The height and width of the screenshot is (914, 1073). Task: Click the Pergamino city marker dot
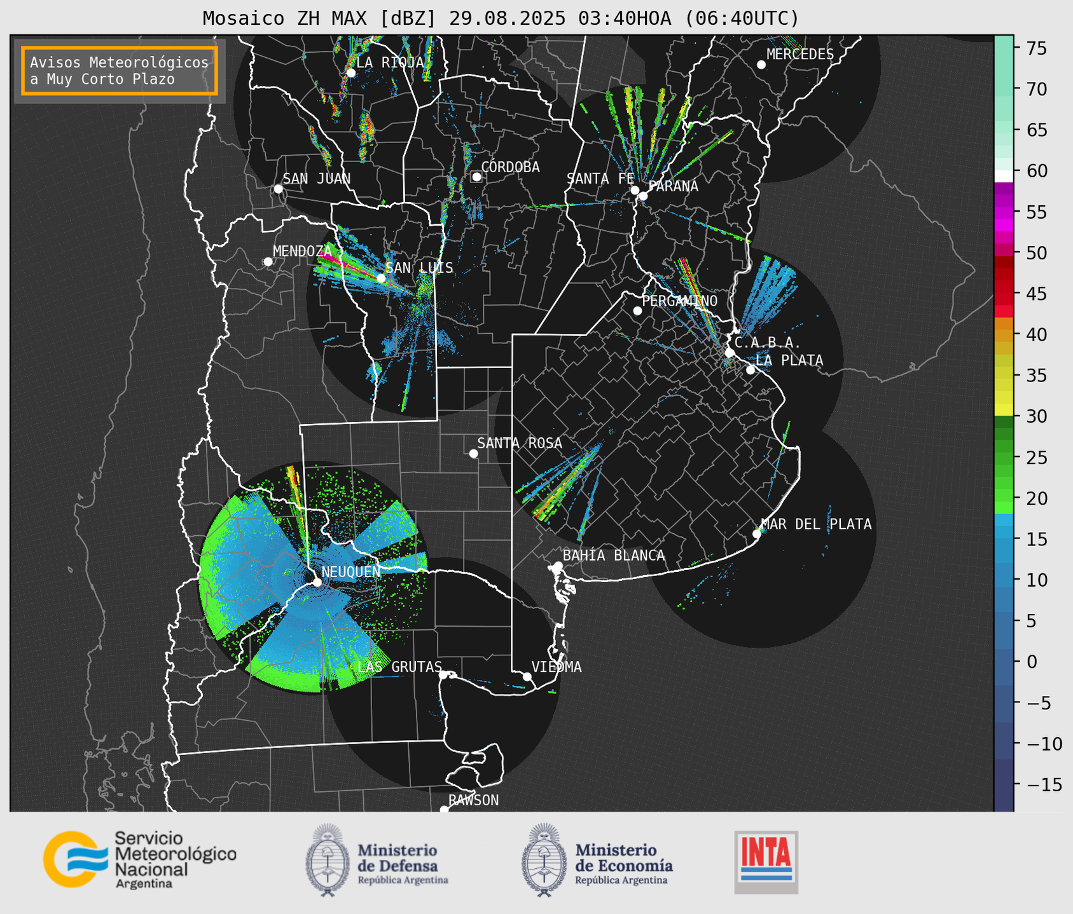coord(637,311)
